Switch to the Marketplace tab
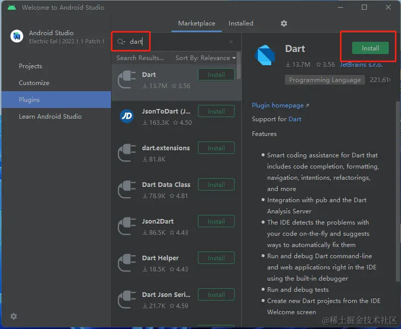The image size is (401, 329). (x=196, y=23)
